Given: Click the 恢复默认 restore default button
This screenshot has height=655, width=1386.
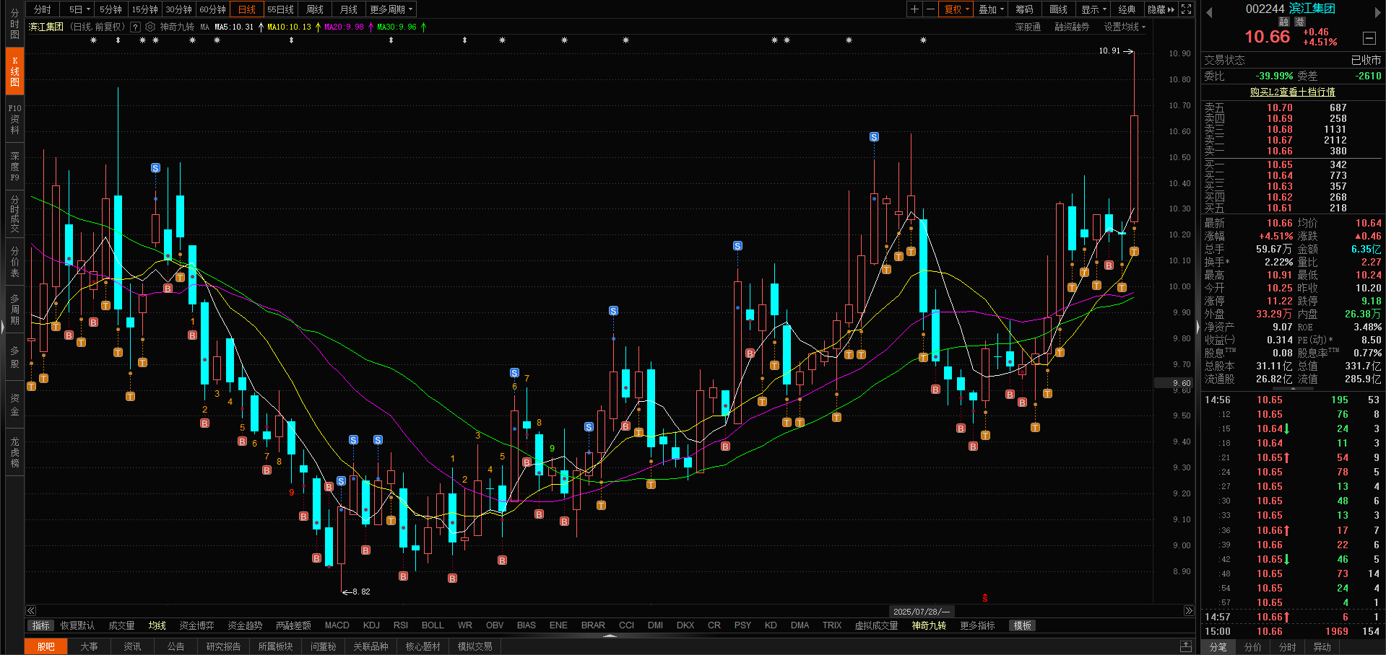Looking at the screenshot, I should coord(77,625).
